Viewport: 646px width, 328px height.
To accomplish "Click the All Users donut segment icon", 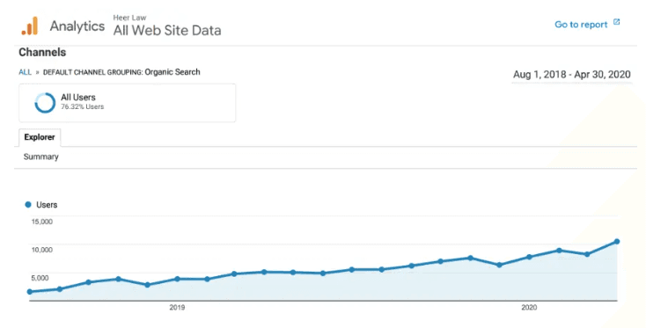I will tap(45, 103).
